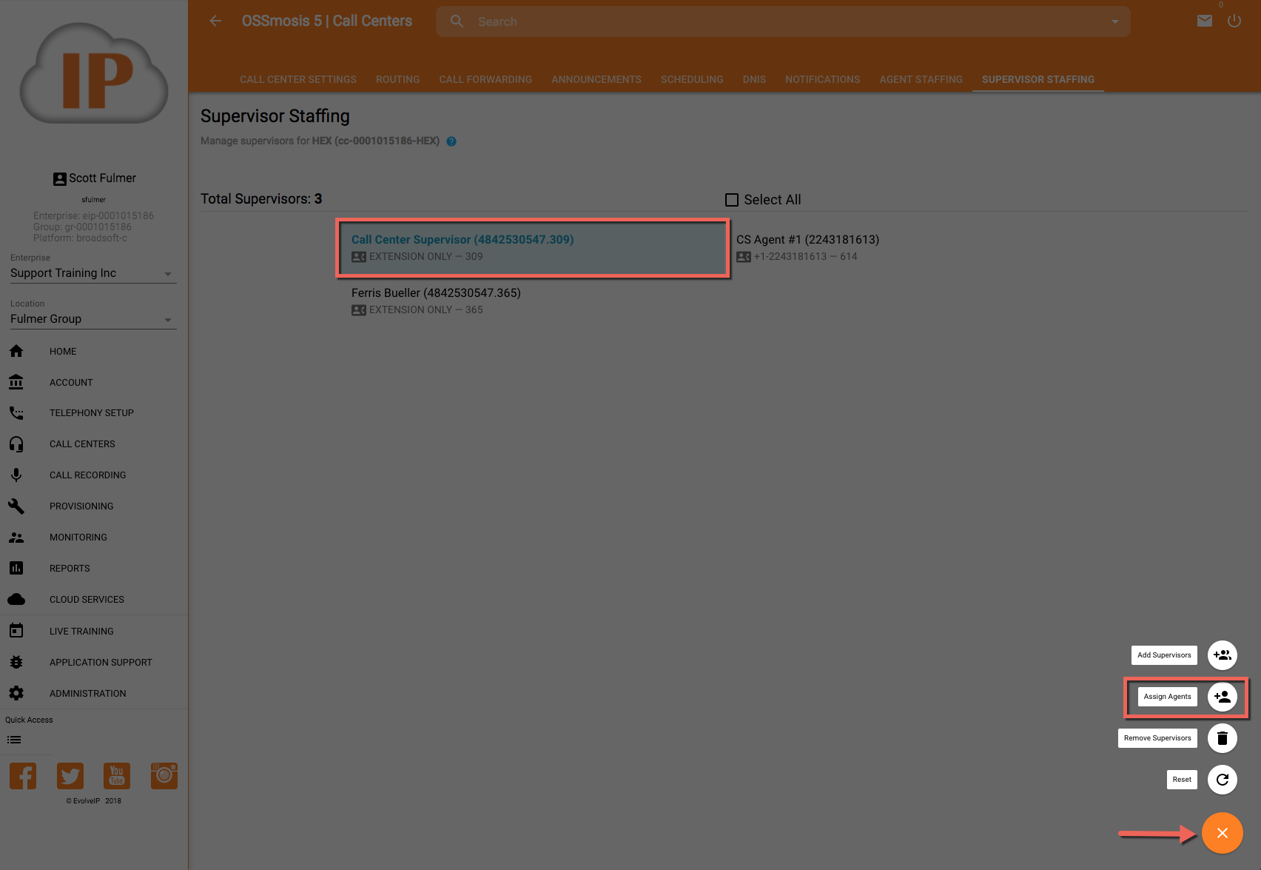Viewport: 1261px width, 870px height.
Task: Click the Add Supervisors icon button
Action: (x=1222, y=655)
